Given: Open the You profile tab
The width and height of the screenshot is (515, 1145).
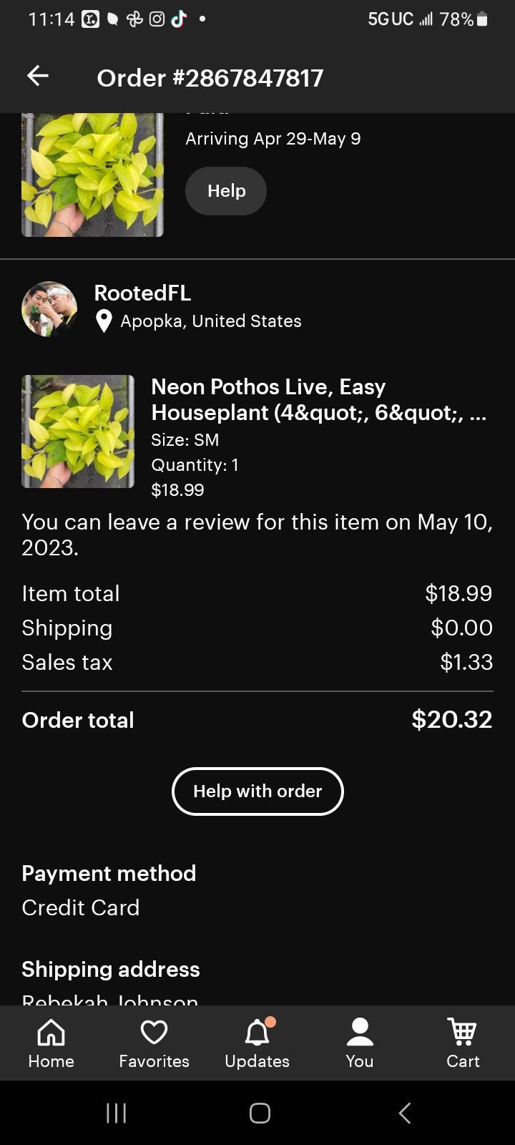Looking at the screenshot, I should (360, 1042).
